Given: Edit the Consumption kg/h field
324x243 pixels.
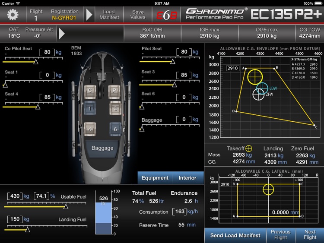Looking at the screenshot, I should tap(180, 211).
